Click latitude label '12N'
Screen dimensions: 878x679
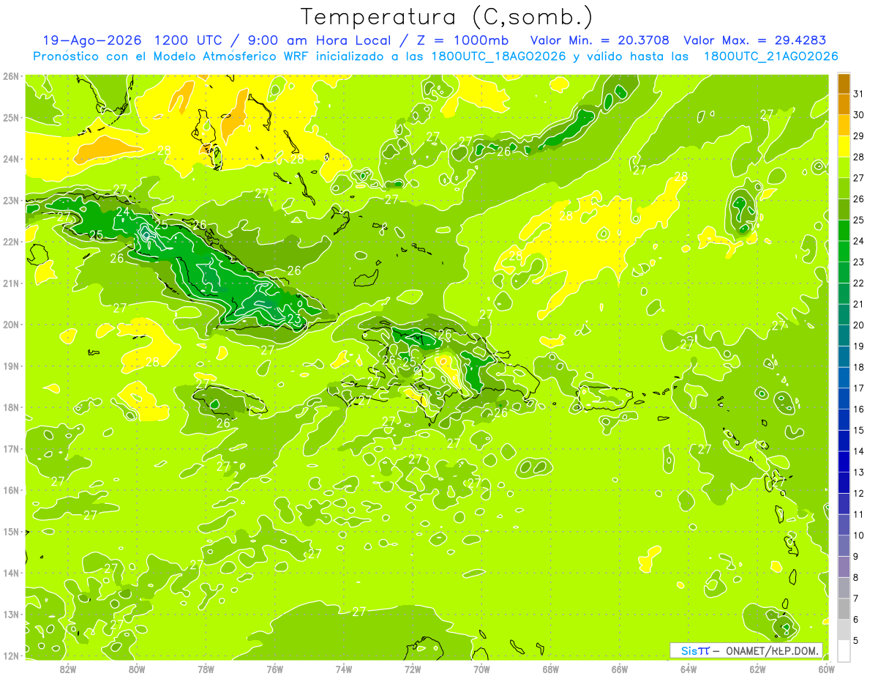tap(11, 656)
